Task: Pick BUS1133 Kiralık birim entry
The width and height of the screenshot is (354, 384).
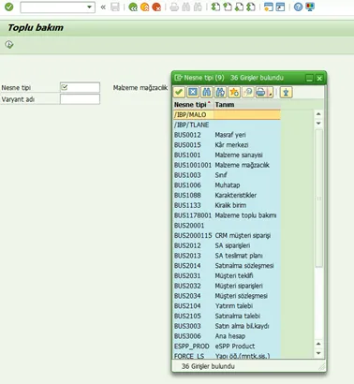Action: point(227,205)
